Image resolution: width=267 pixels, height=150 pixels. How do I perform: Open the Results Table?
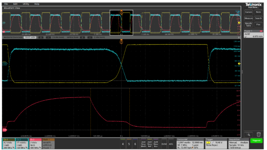coord(248,25)
